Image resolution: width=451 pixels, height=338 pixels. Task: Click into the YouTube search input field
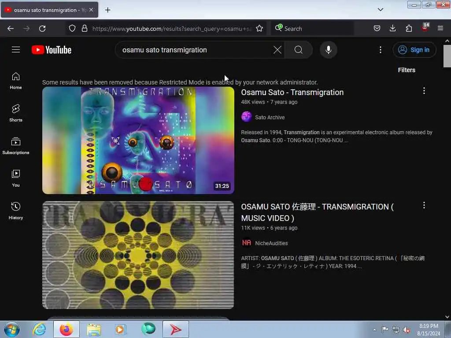pos(196,50)
